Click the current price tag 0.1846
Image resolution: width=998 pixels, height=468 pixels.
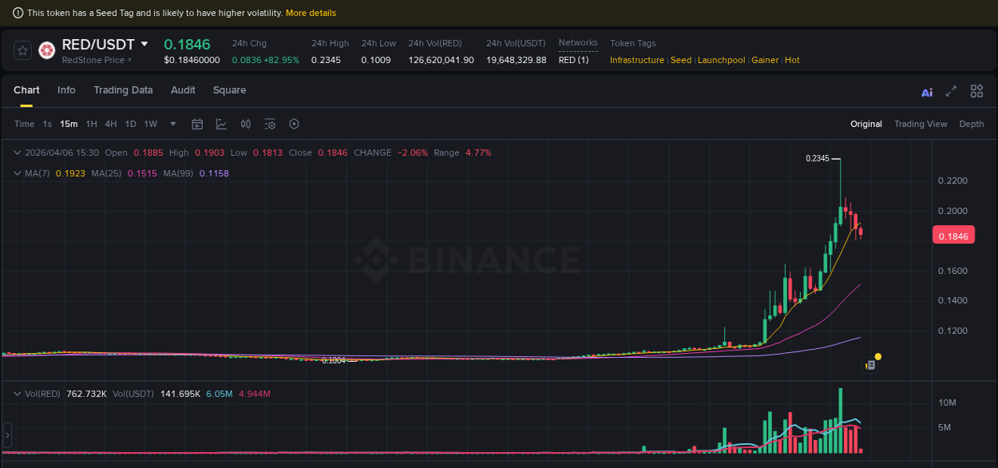click(x=953, y=236)
